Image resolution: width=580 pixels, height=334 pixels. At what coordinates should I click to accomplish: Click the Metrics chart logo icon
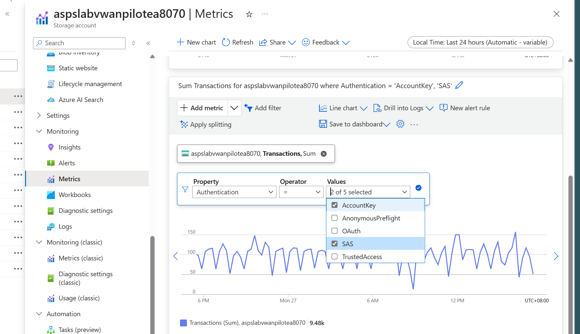[42, 18]
